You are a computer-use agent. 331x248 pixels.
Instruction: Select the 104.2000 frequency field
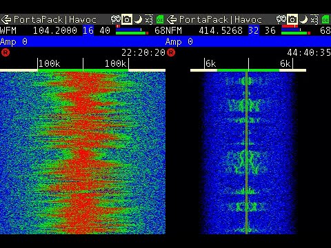[55, 30]
